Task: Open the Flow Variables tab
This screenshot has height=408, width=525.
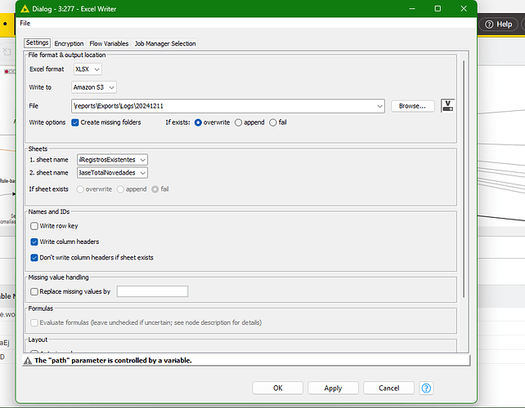Action: 109,43
